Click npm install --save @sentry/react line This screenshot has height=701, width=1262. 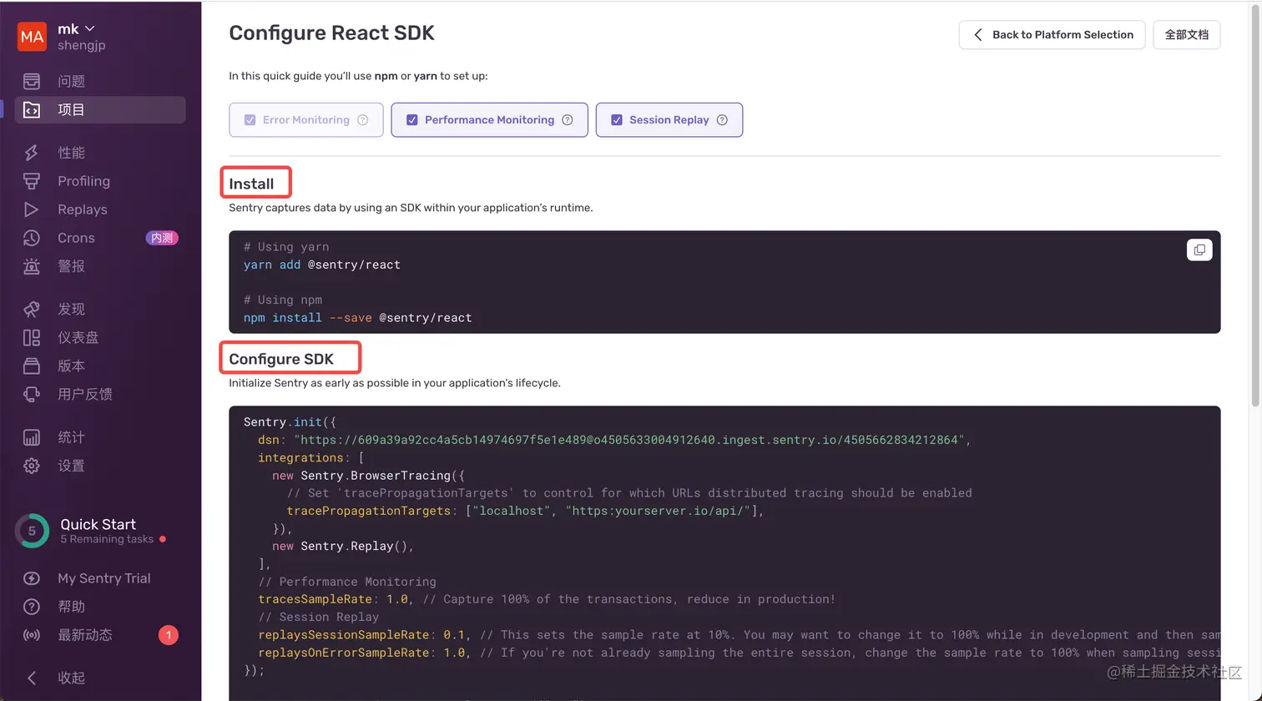click(358, 317)
